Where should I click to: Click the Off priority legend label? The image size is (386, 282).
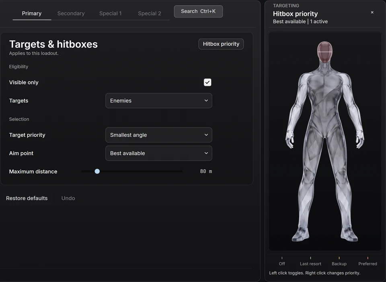pyautogui.click(x=282, y=264)
